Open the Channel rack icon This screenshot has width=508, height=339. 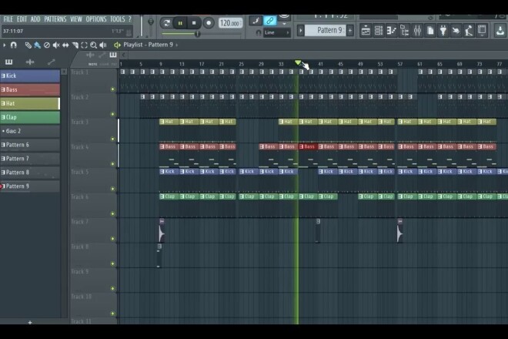(x=379, y=31)
